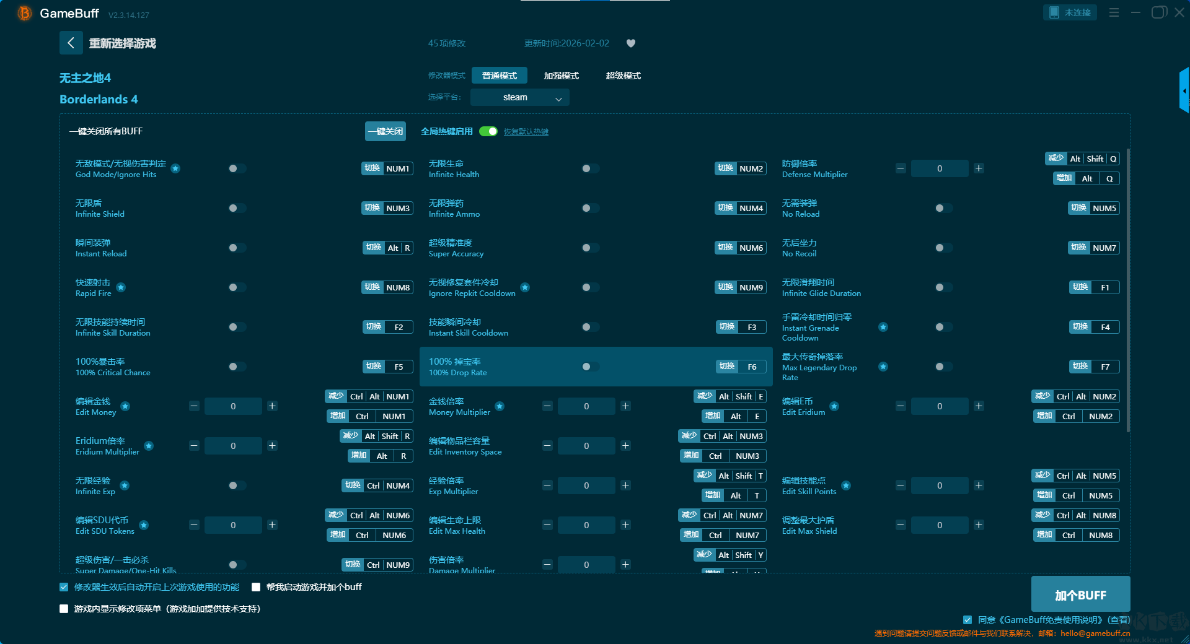This screenshot has width=1190, height=644.
Task: Turn on Instant Reload
Action: [x=236, y=248]
